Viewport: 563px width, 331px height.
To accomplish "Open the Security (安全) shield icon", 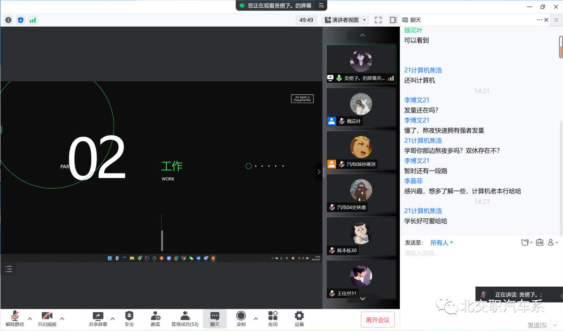I will click(129, 318).
